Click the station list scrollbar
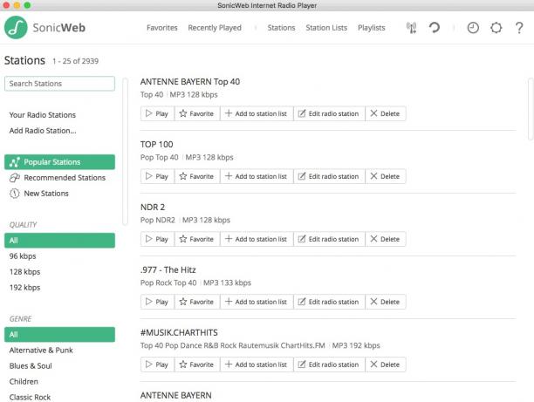Image resolution: width=534 pixels, height=402 pixels. [x=531, y=109]
